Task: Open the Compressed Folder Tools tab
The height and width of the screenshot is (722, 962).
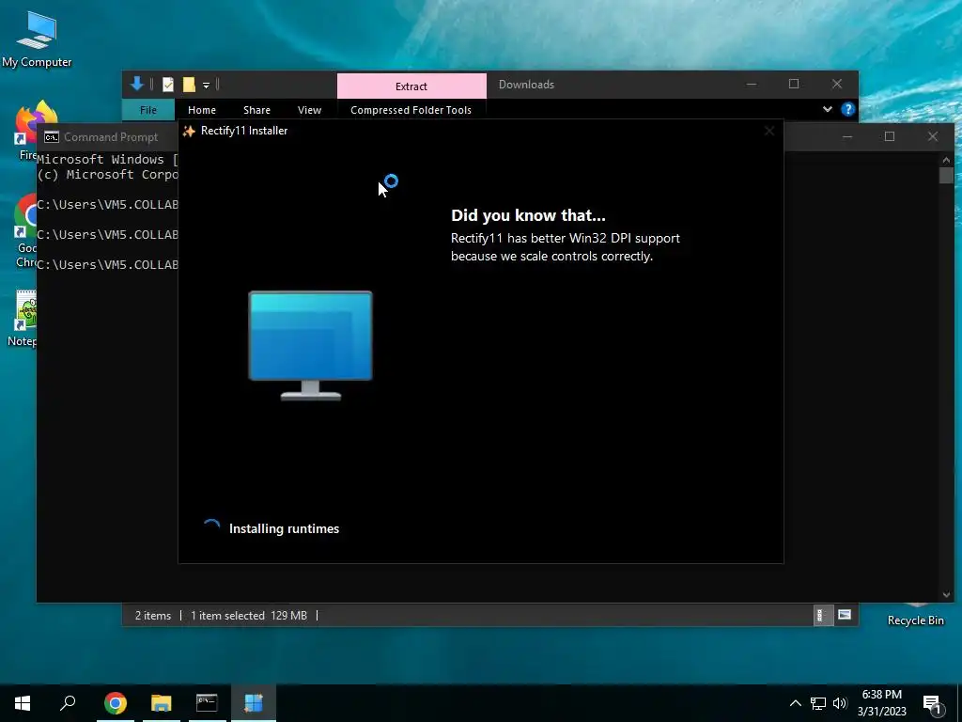Action: tap(411, 110)
